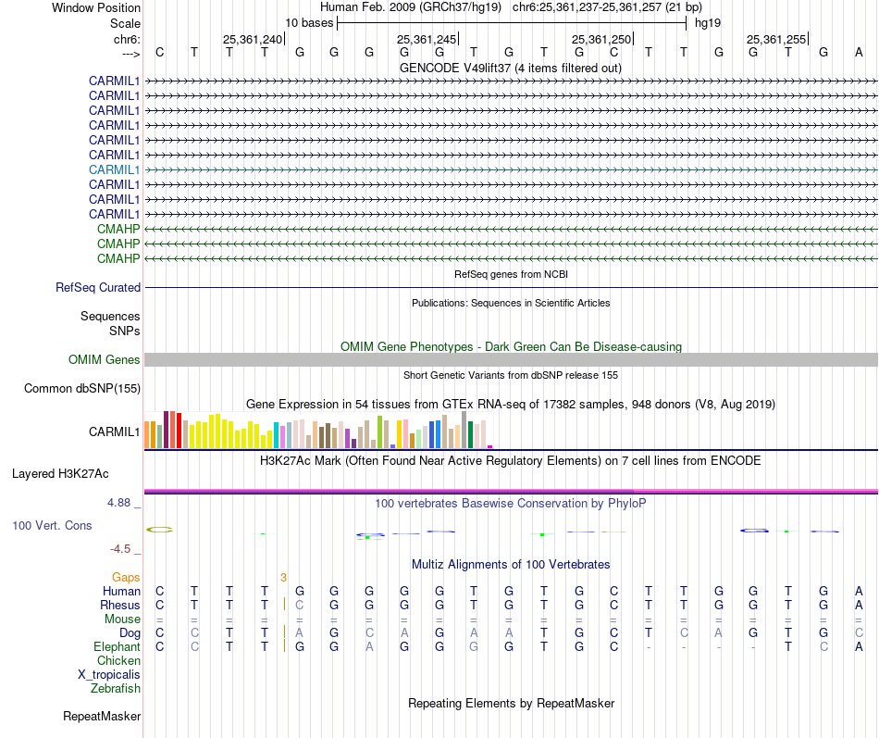Click the Common dbSNP(155) track label

coord(82,388)
